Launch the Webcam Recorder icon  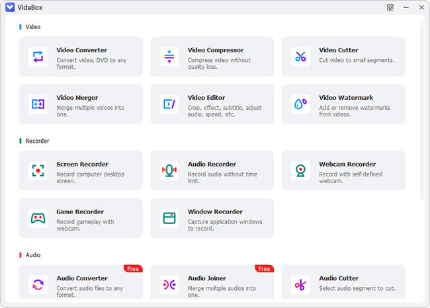coord(300,171)
